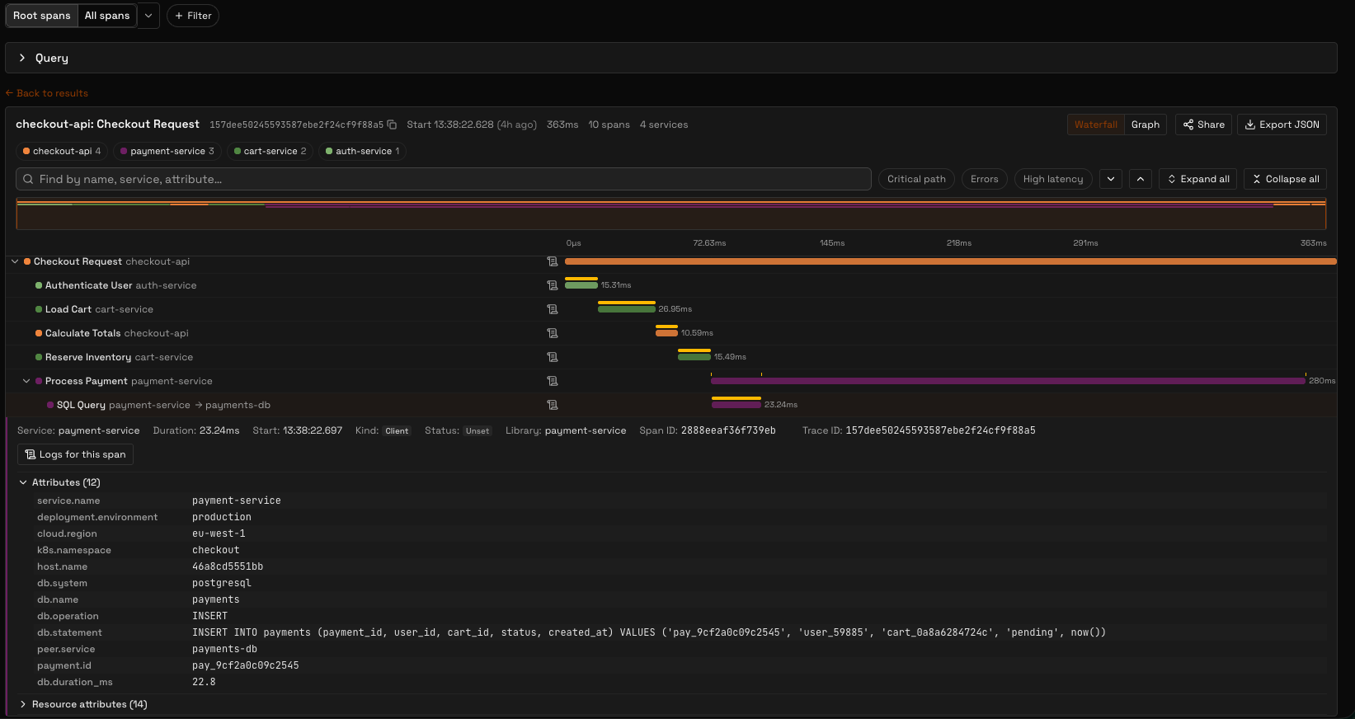Click the payment.id value pay_9cf2a0c09c2545
Image resolution: width=1355 pixels, height=719 pixels.
pyautogui.click(x=246, y=665)
